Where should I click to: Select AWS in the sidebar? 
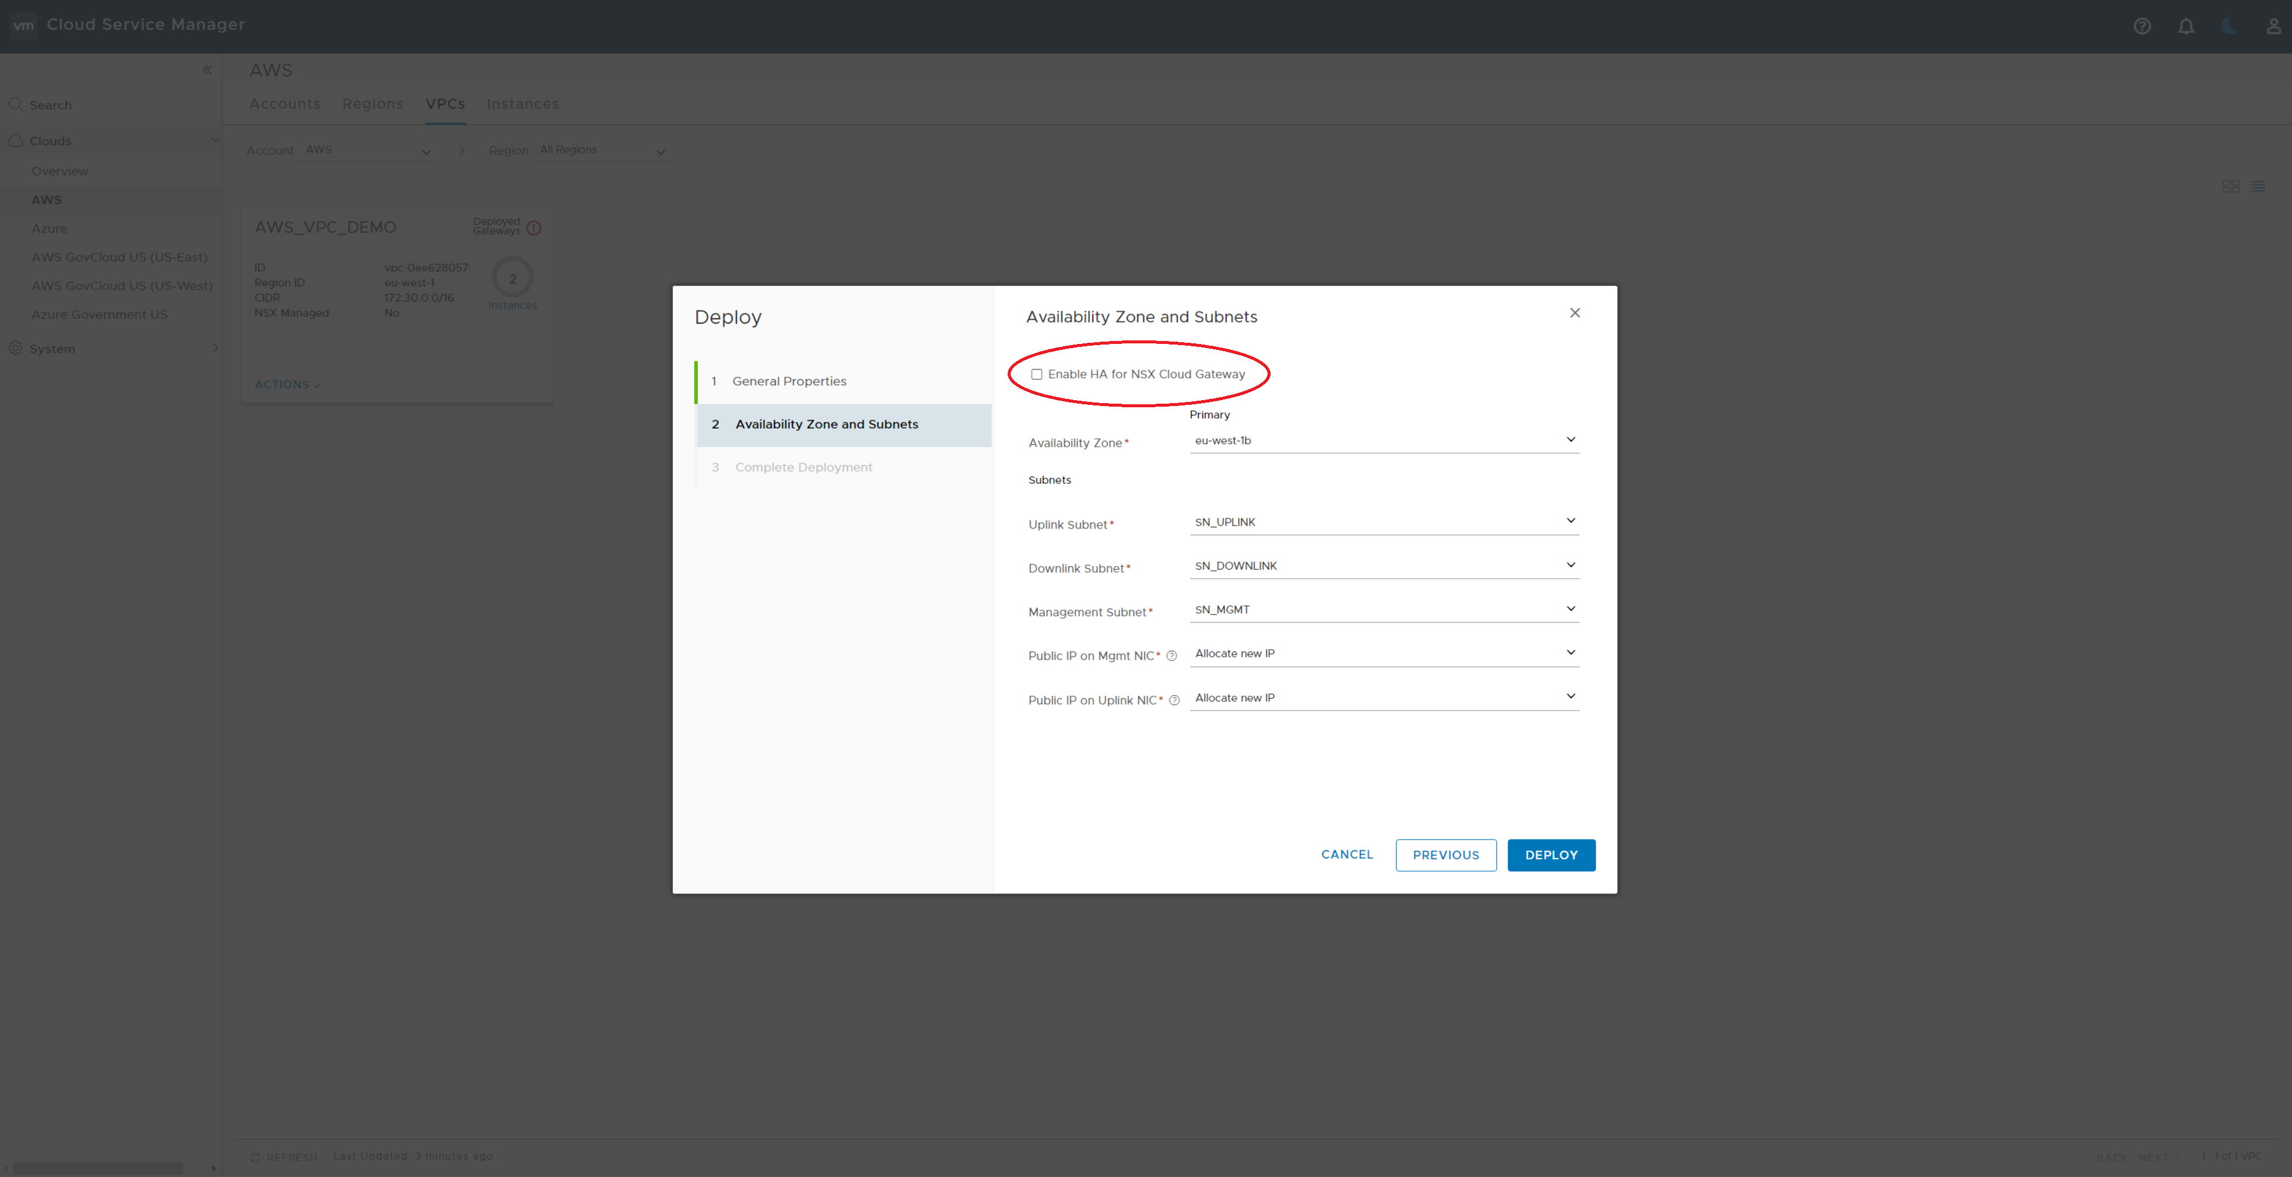[46, 199]
